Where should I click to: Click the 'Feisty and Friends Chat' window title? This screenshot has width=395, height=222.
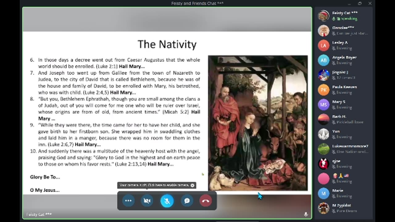[197, 3]
